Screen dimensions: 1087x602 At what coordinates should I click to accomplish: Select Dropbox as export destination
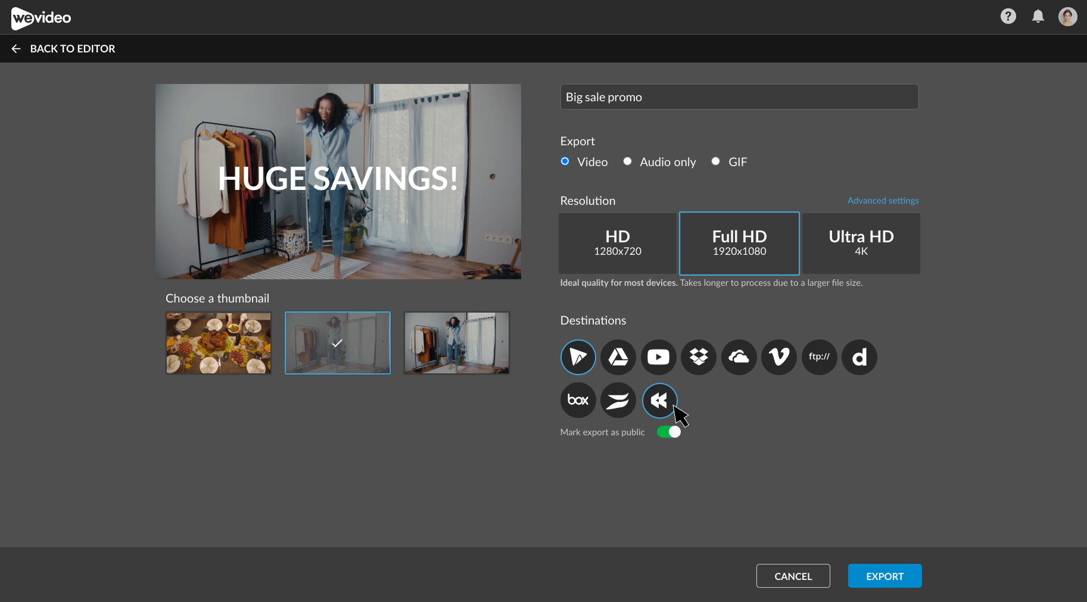(x=699, y=357)
